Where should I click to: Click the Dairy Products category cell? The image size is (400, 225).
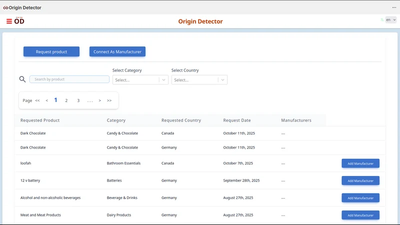[x=119, y=215]
